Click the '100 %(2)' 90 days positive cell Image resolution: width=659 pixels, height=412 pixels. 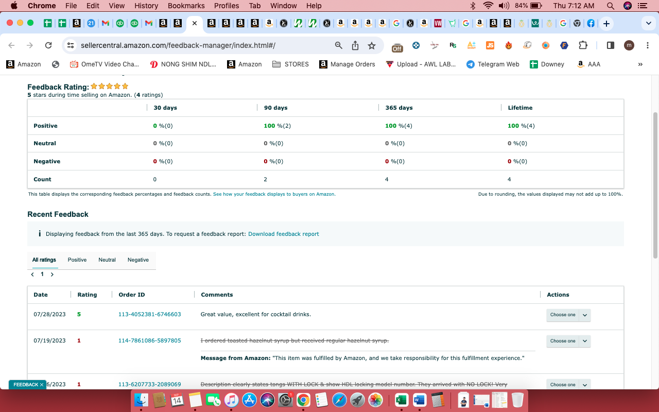click(277, 126)
